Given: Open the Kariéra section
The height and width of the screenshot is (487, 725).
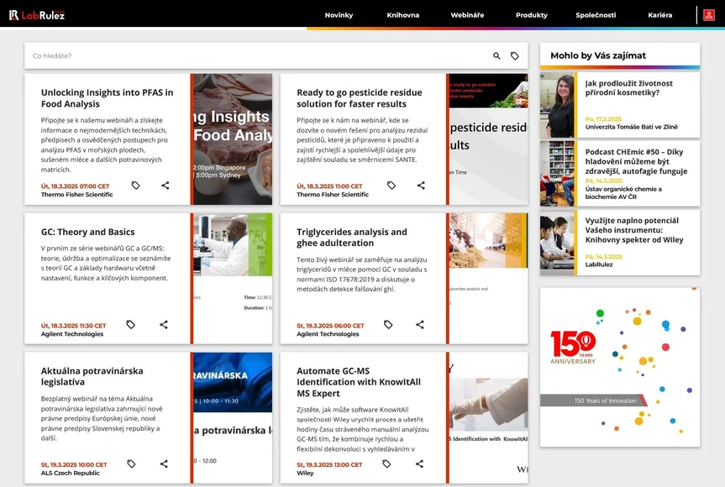Looking at the screenshot, I should [660, 14].
